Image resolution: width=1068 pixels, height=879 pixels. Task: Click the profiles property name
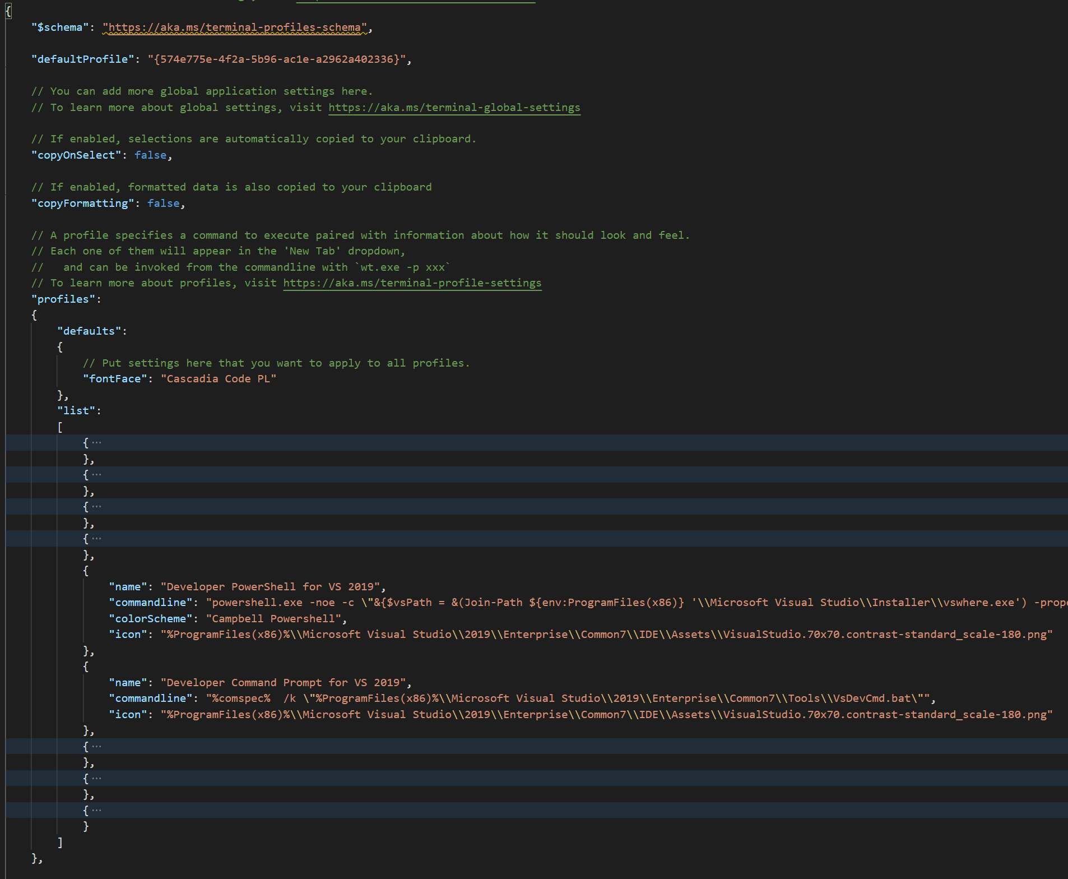pyautogui.click(x=63, y=299)
